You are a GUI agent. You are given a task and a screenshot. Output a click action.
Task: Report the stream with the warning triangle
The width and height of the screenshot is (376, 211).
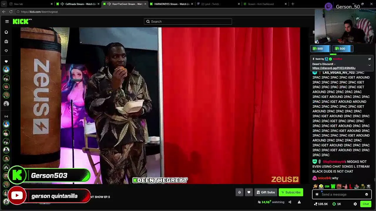299,202
